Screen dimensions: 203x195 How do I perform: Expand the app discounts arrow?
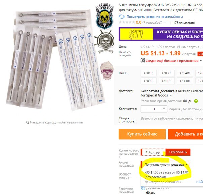coord(201,61)
